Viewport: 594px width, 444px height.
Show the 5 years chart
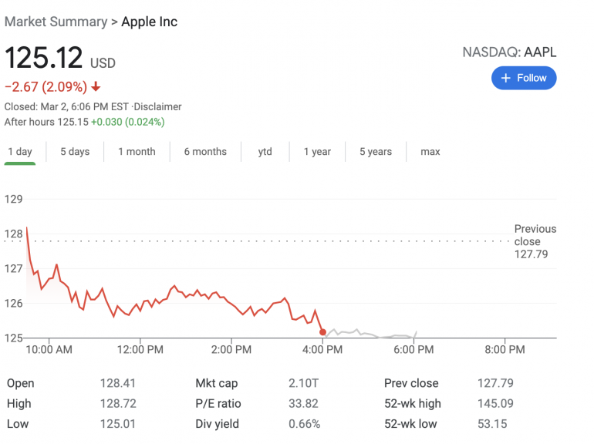tap(376, 152)
